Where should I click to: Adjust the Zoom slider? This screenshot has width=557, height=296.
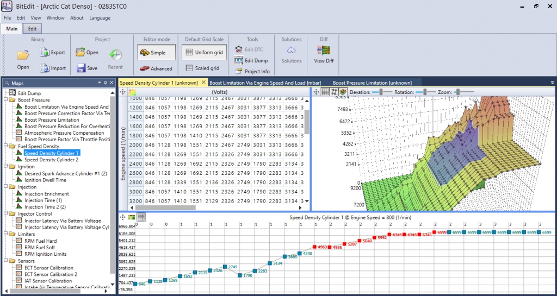point(458,92)
